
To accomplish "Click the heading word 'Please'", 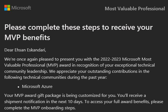I will [x=15, y=27].
